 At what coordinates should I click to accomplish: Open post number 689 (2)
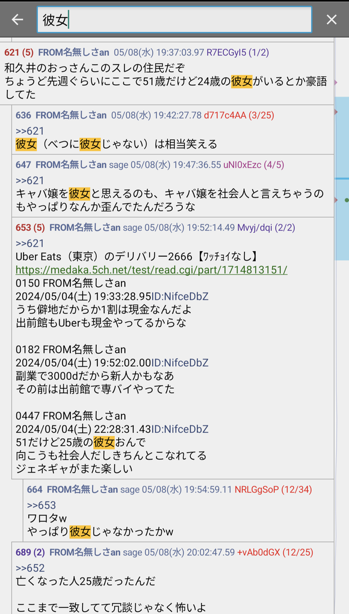[30, 552]
